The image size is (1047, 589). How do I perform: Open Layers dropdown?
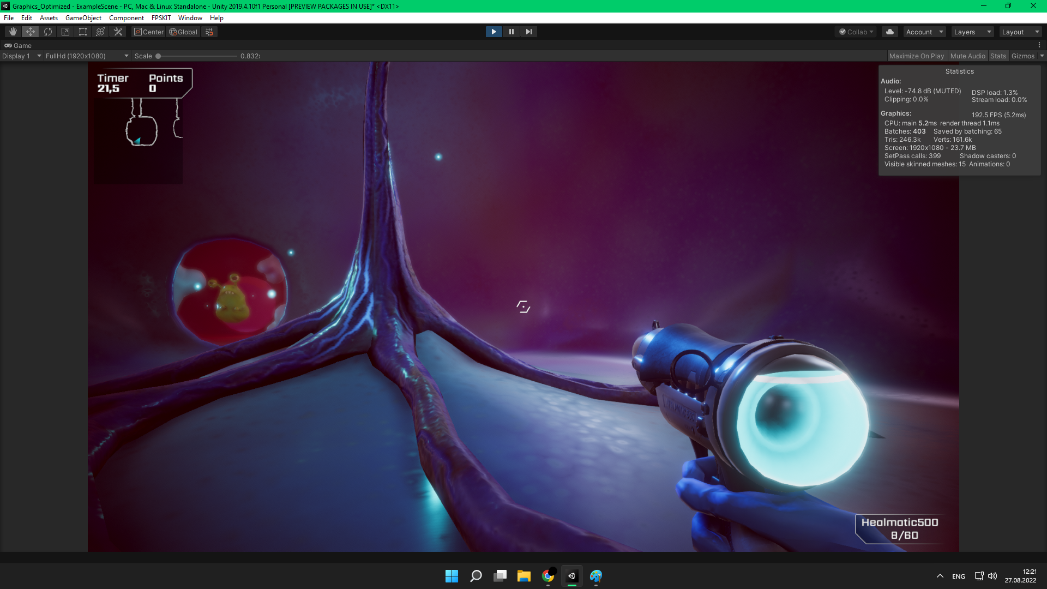tap(972, 32)
